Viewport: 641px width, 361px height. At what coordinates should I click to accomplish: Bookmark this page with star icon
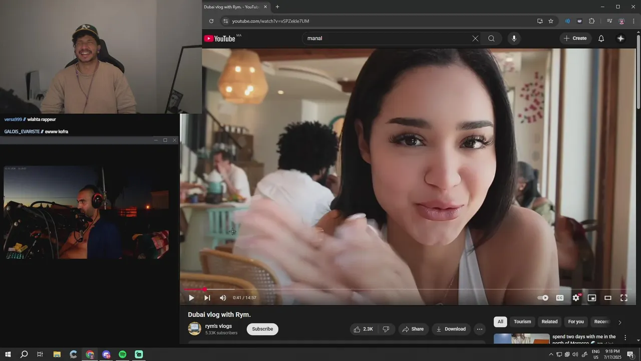pos(551,21)
